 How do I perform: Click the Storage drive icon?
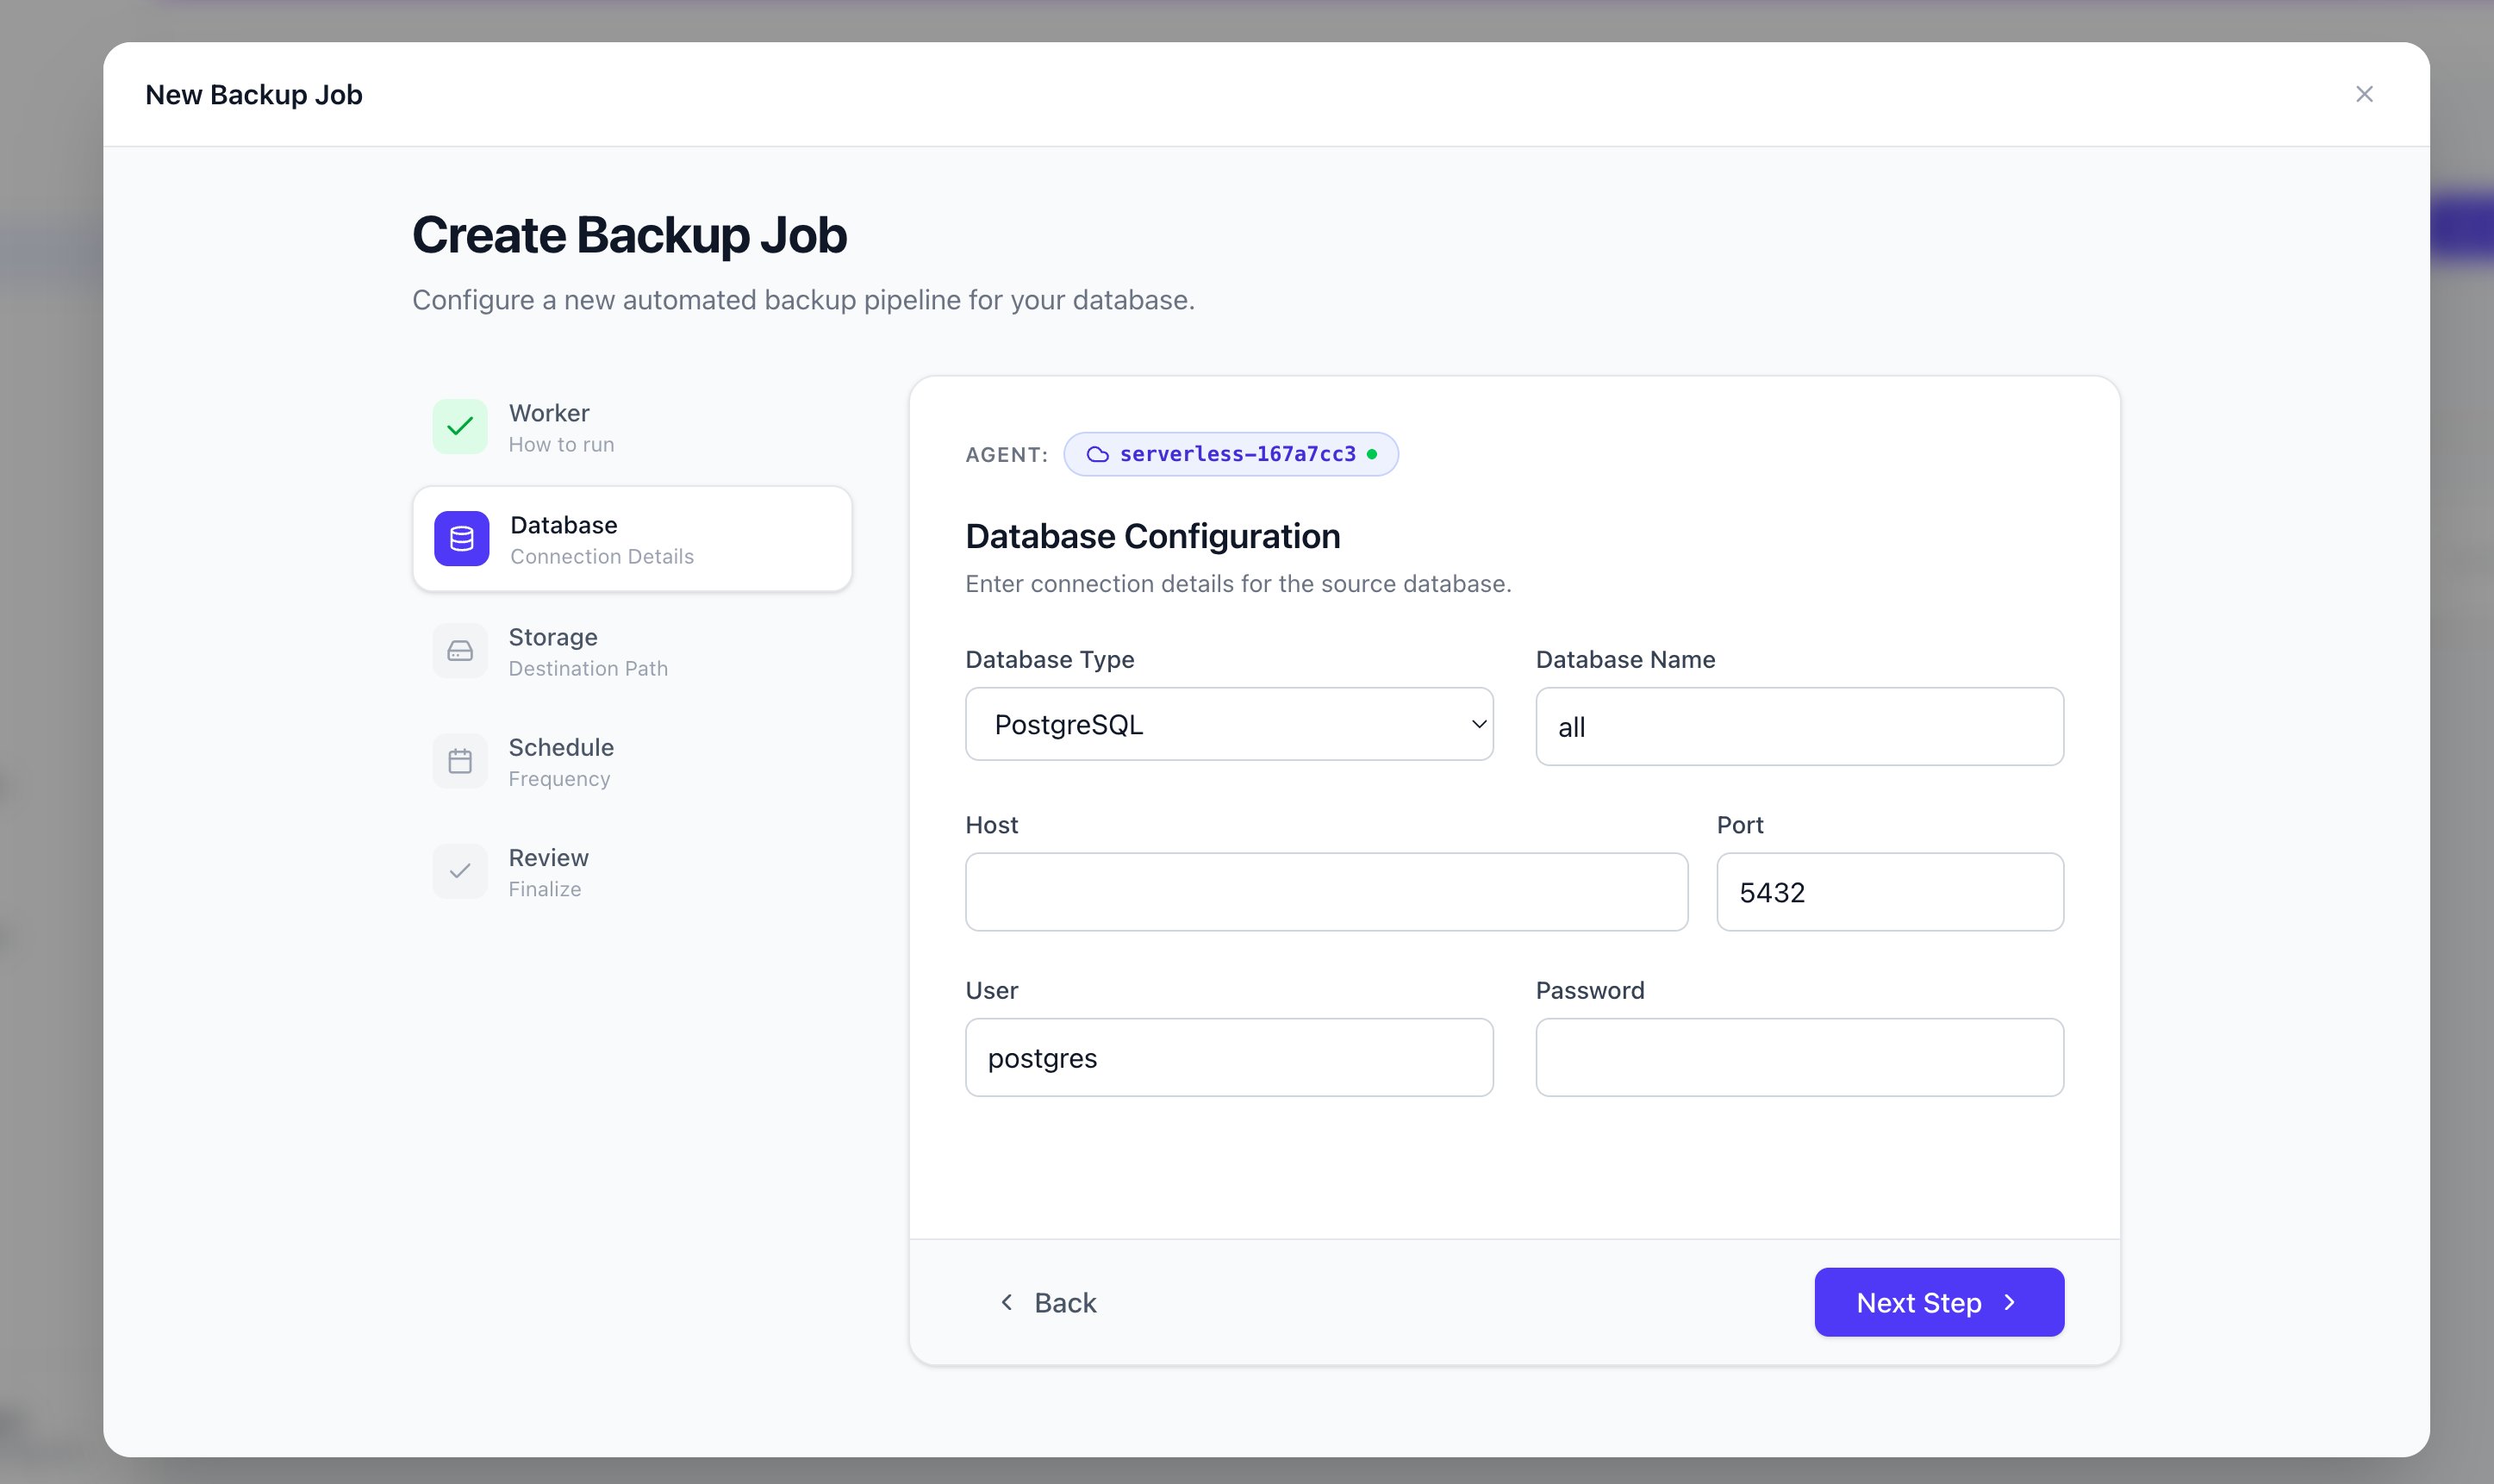click(x=460, y=651)
